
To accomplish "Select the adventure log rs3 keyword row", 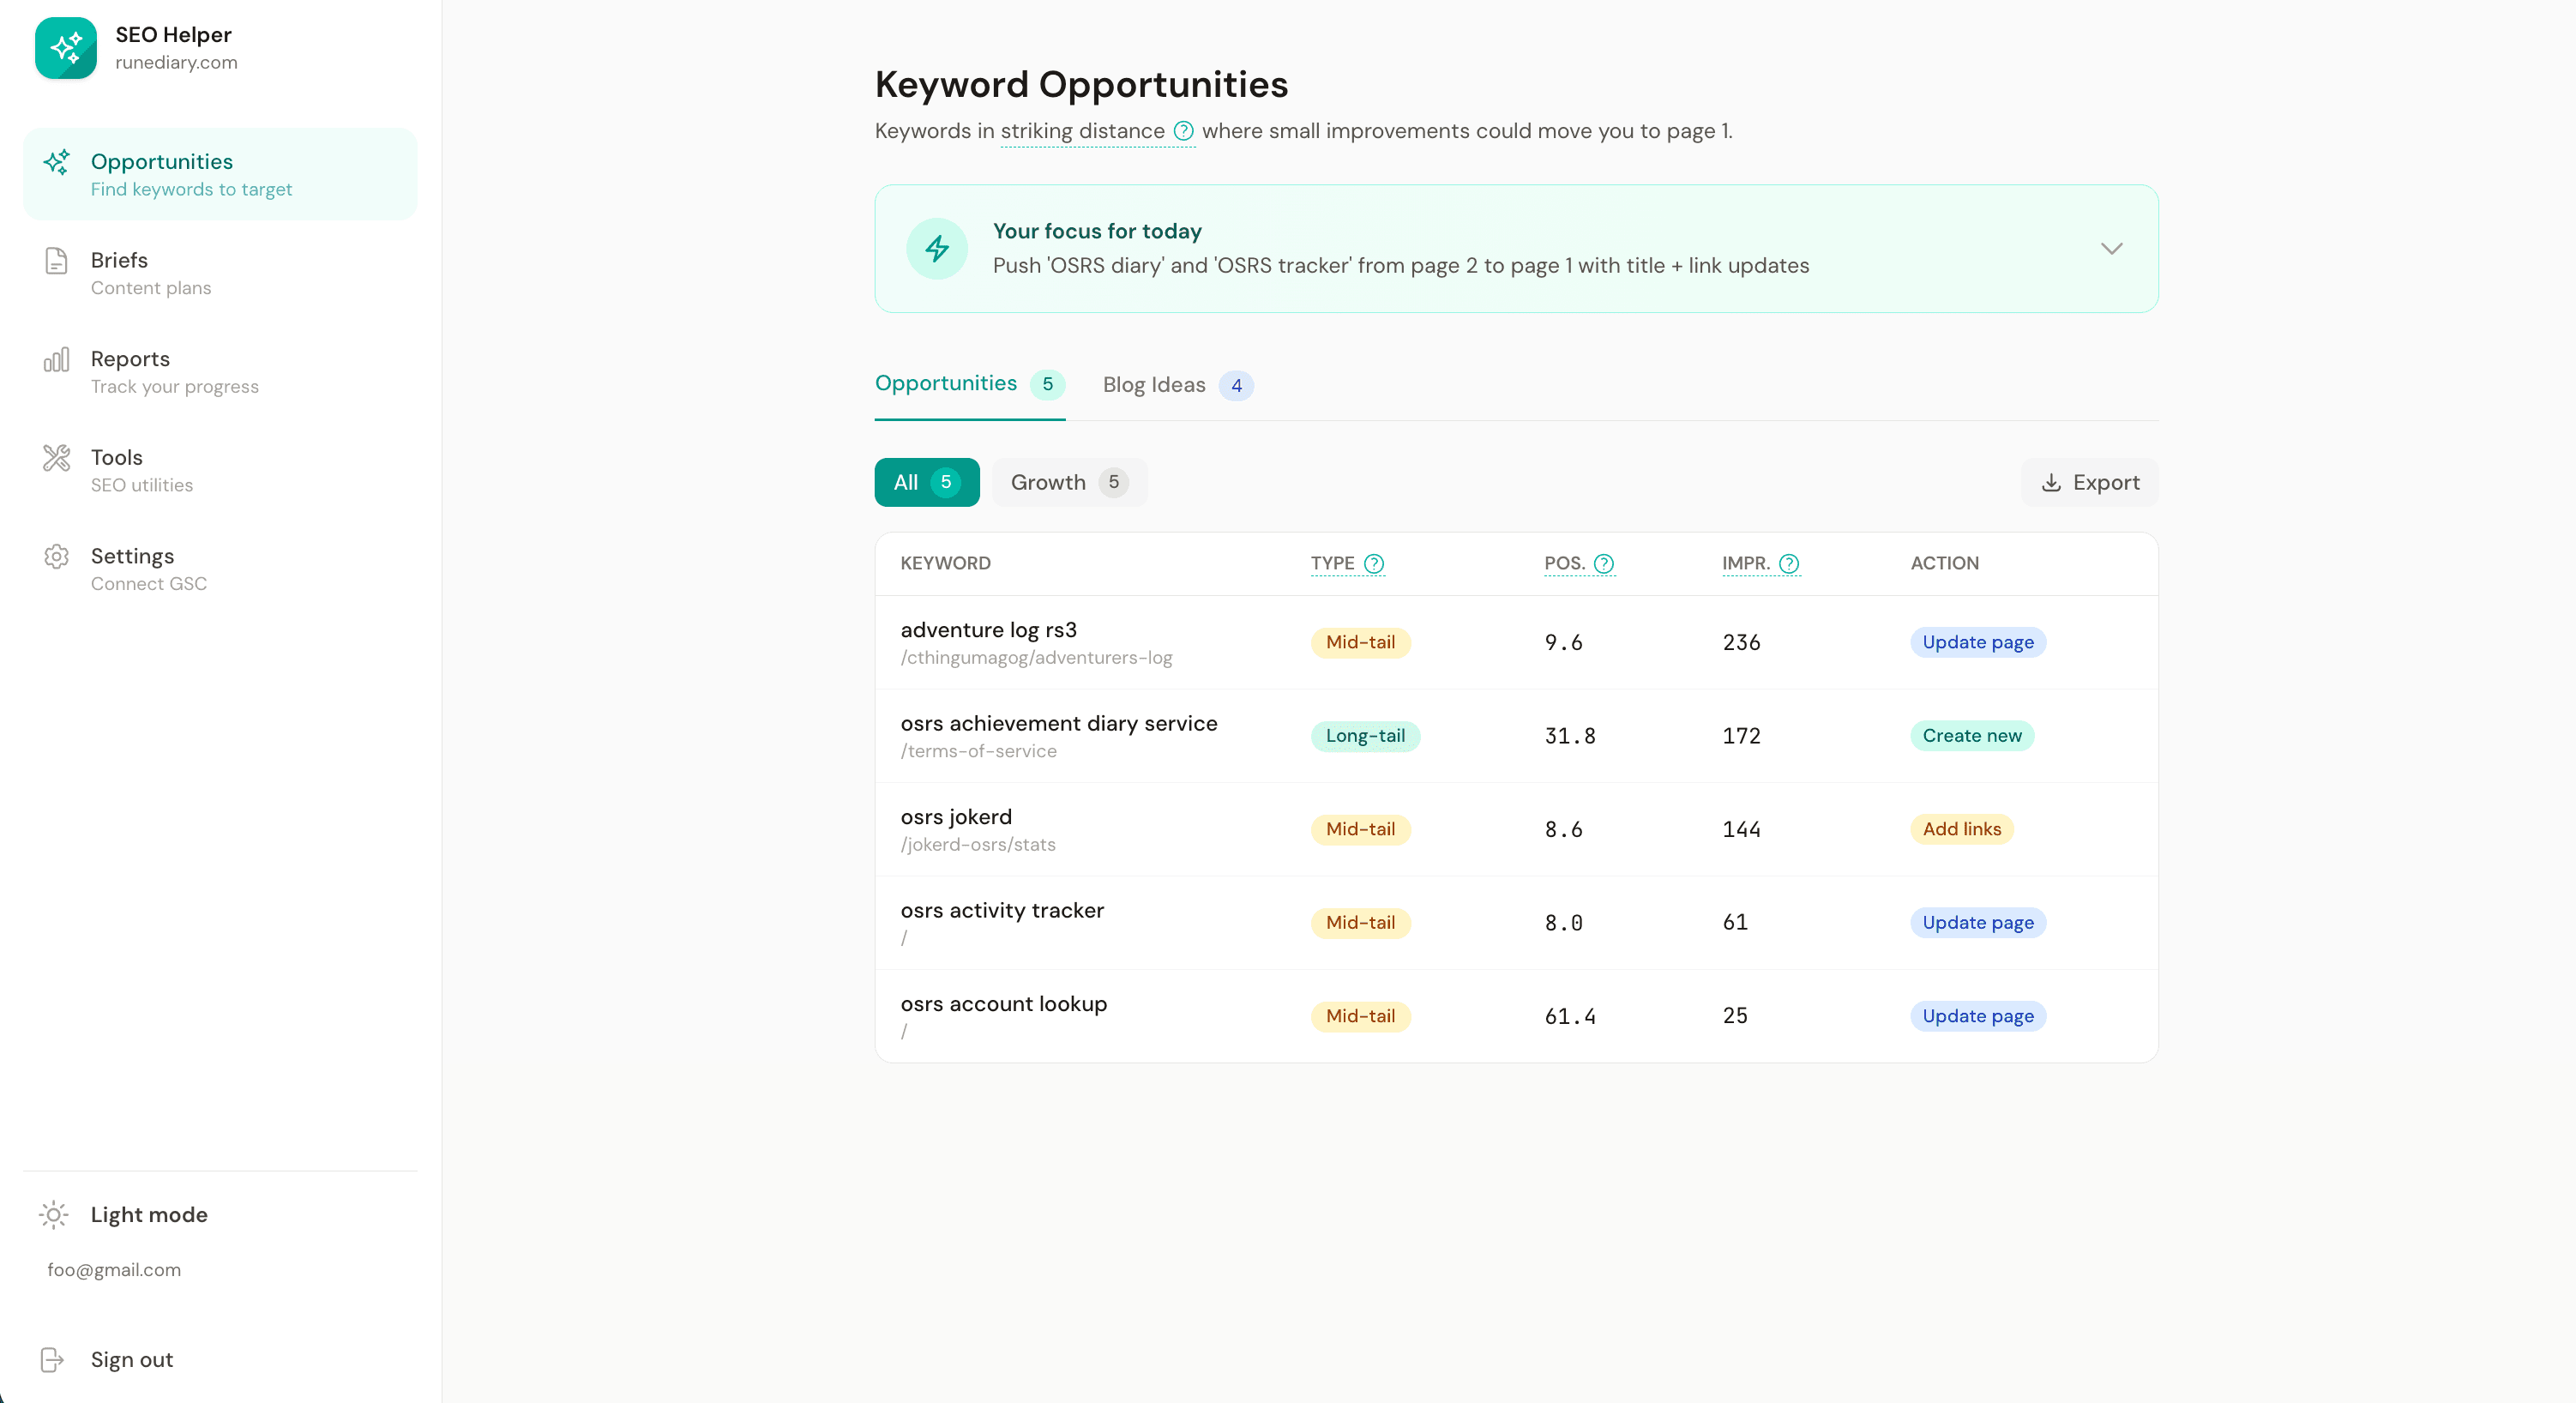I will (988, 630).
